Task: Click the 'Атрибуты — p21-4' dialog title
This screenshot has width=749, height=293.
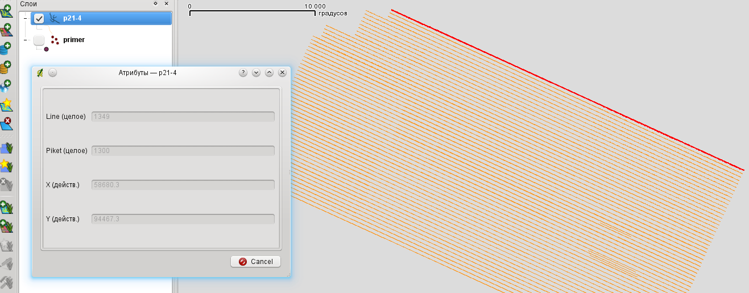Action: 148,73
